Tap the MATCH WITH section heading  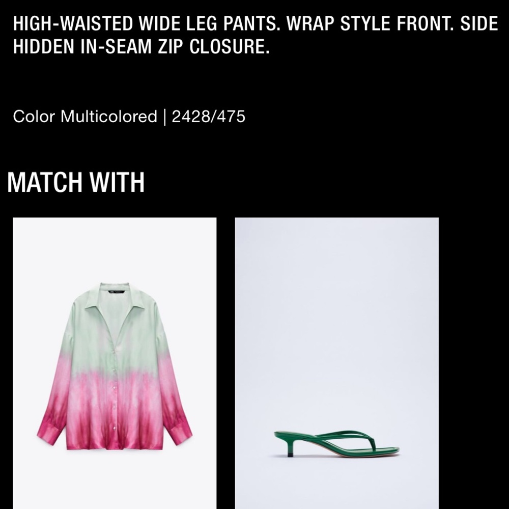pyautogui.click(x=76, y=182)
